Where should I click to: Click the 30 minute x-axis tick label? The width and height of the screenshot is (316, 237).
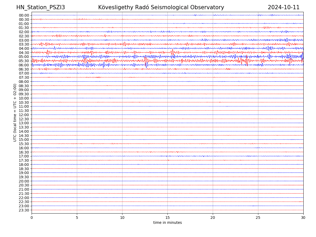click(303, 218)
